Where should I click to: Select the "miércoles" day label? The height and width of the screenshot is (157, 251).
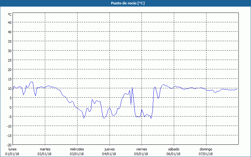[77, 149]
